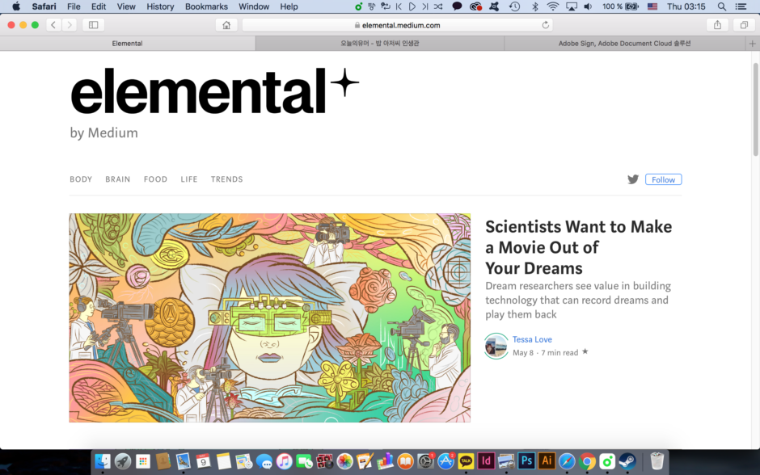
Task: Open the Bookmarks menu
Action: click(x=206, y=6)
